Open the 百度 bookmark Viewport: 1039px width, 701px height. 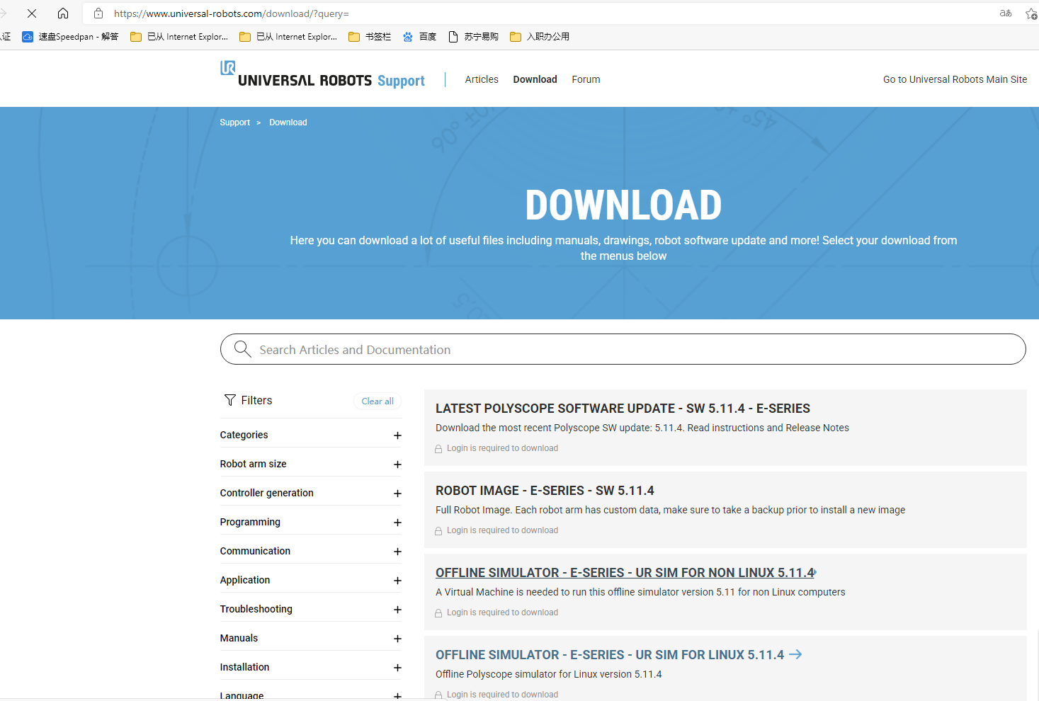(x=419, y=37)
